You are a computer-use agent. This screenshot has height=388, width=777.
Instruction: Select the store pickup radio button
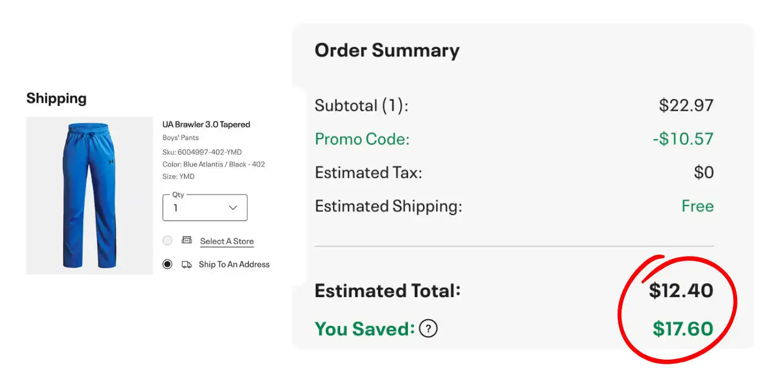coord(168,241)
